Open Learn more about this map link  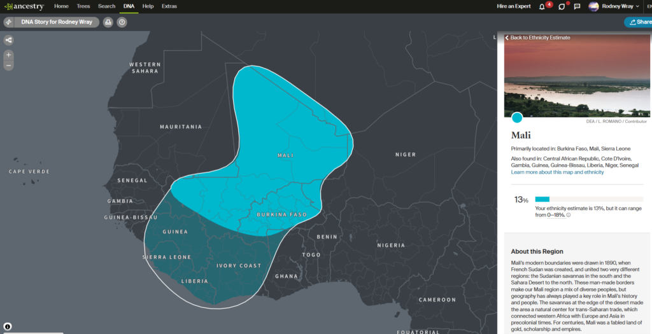pos(557,172)
